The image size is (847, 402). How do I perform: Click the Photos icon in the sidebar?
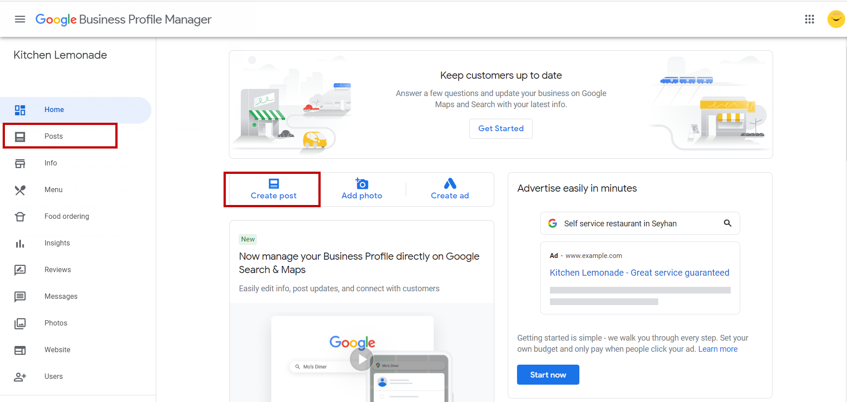pos(20,323)
